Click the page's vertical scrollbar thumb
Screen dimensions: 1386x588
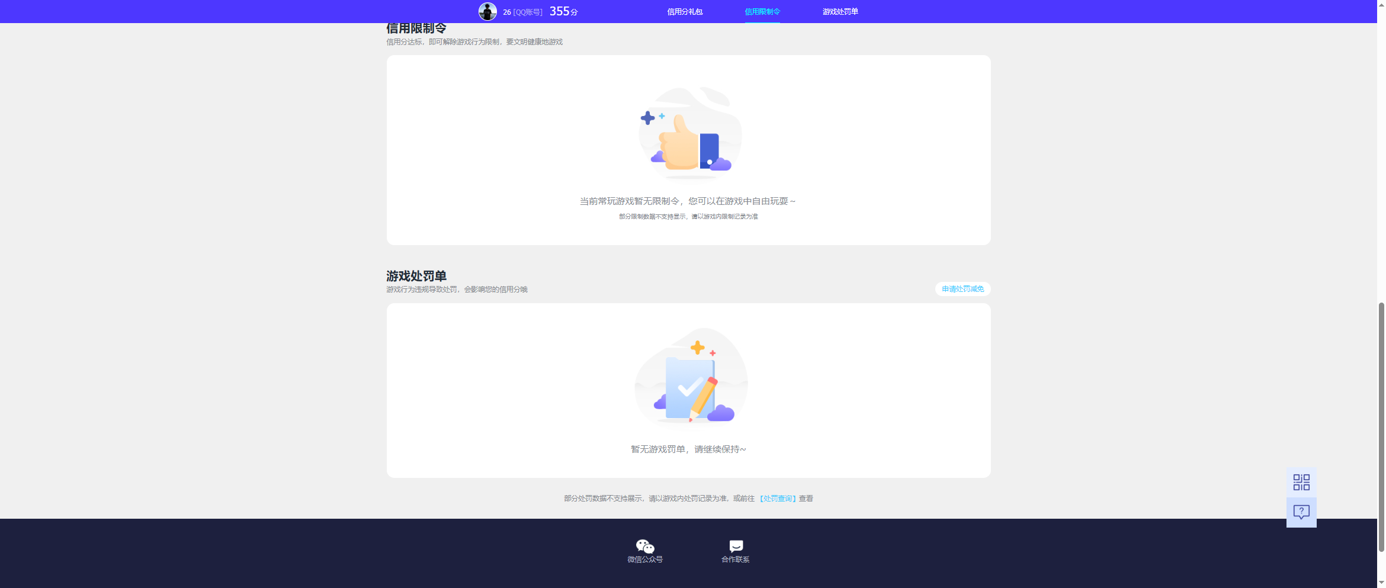(1381, 426)
